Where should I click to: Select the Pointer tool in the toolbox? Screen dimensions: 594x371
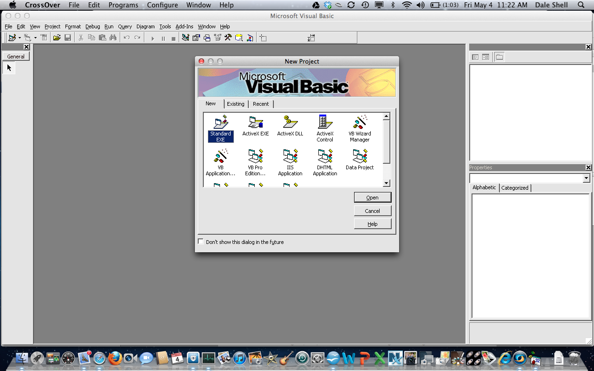pyautogui.click(x=9, y=68)
